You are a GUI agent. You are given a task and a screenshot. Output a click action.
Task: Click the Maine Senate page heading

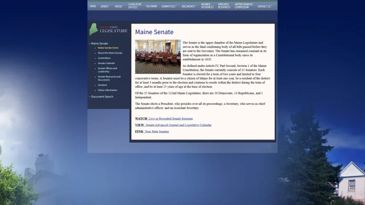[154, 32]
